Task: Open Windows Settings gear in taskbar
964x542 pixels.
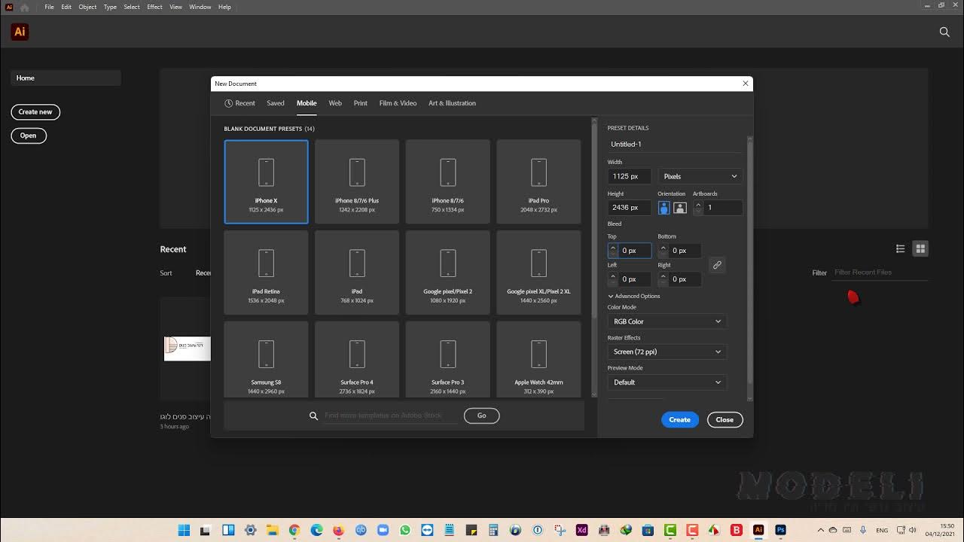Action: (250, 530)
